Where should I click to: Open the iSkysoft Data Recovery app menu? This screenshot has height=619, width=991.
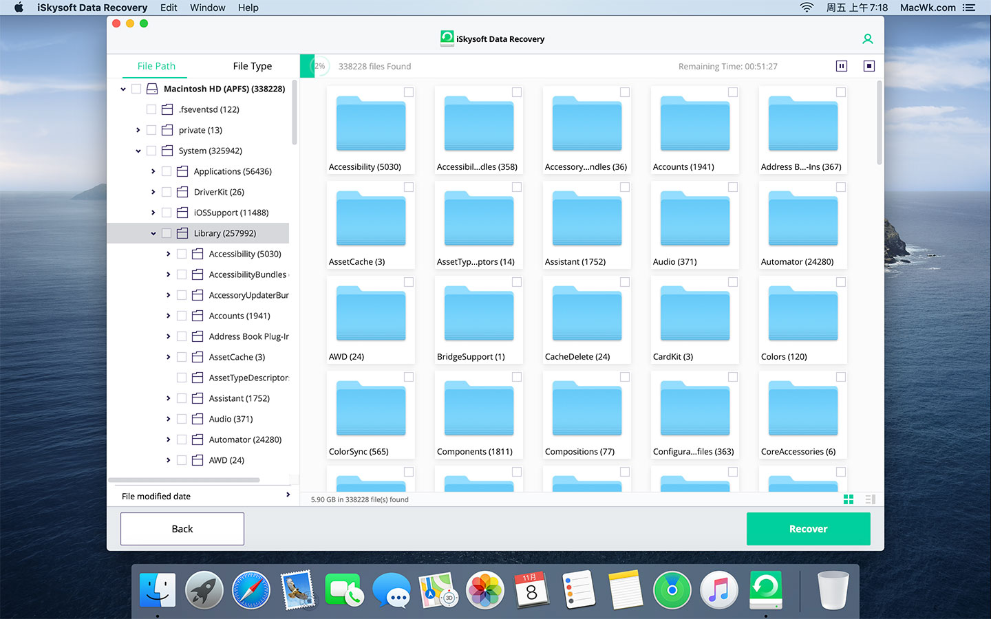92,8
